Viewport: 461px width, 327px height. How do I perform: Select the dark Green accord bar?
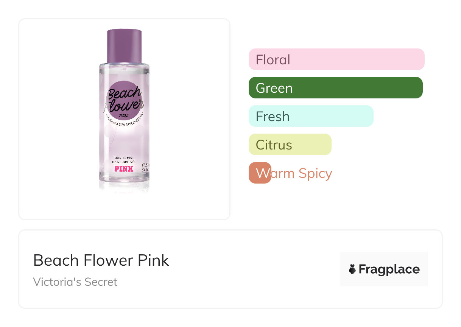pos(335,88)
